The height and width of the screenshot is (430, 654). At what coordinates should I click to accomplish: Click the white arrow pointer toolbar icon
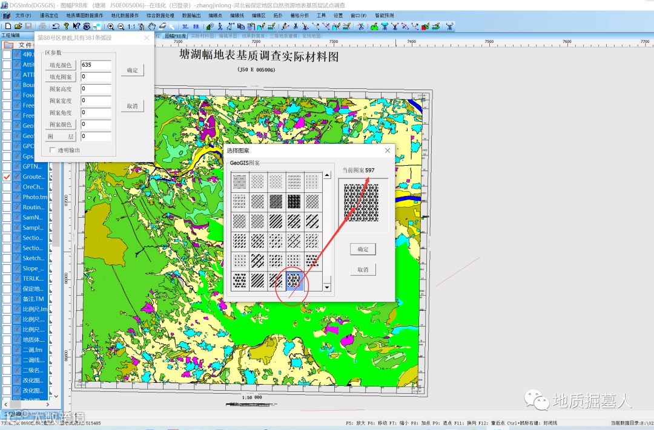172,26
